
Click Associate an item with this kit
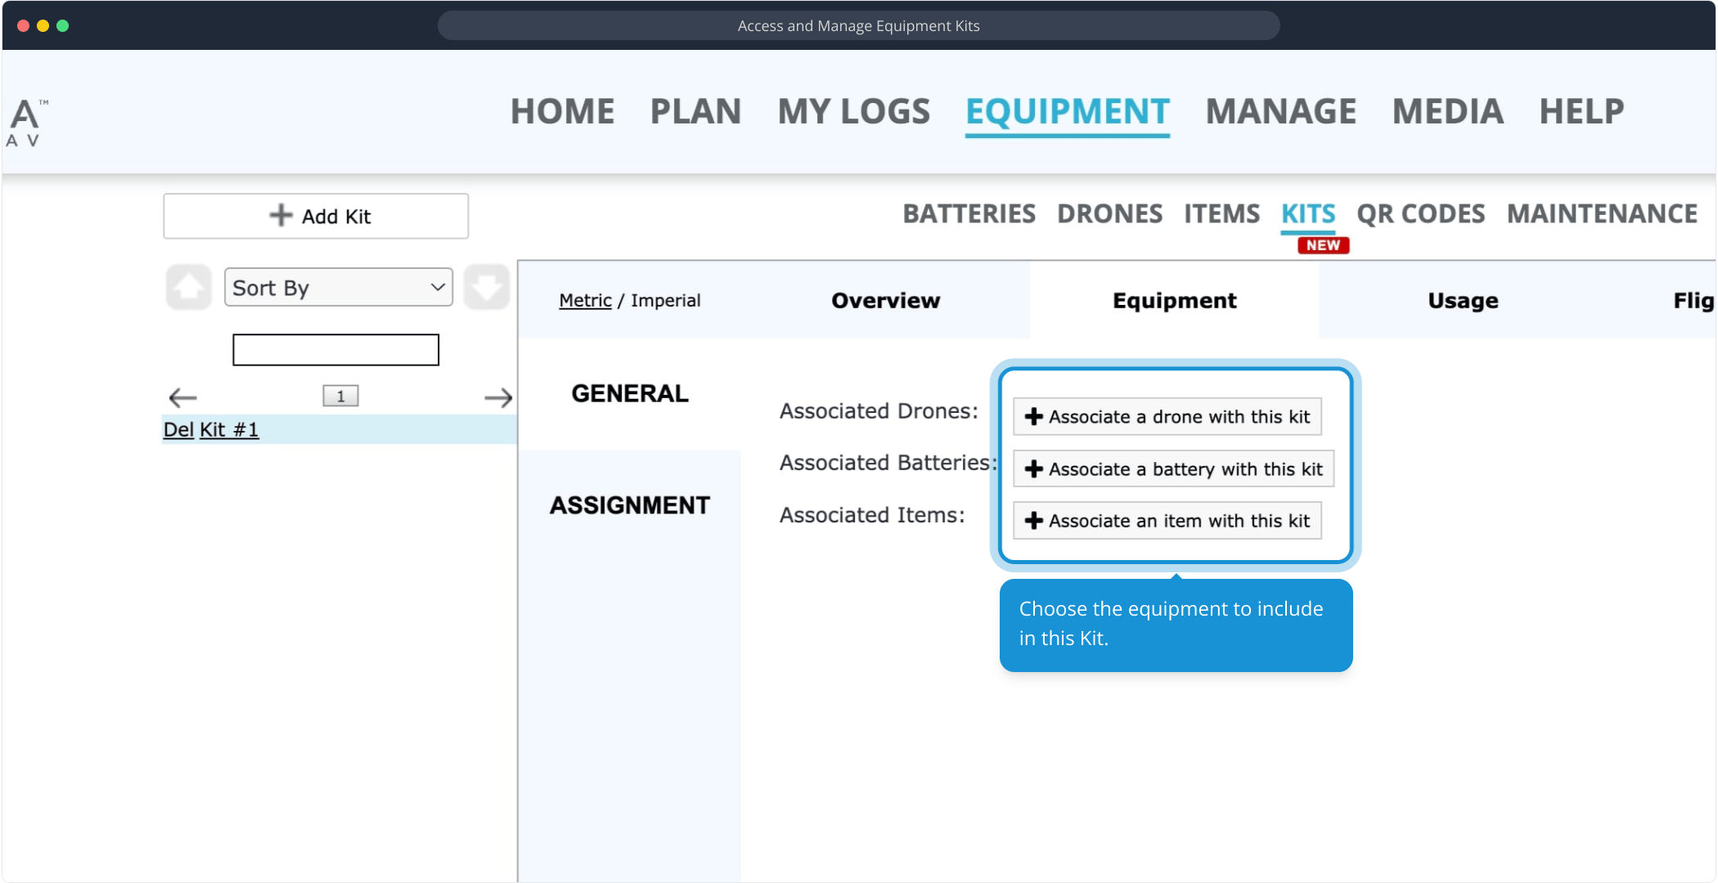click(1167, 520)
